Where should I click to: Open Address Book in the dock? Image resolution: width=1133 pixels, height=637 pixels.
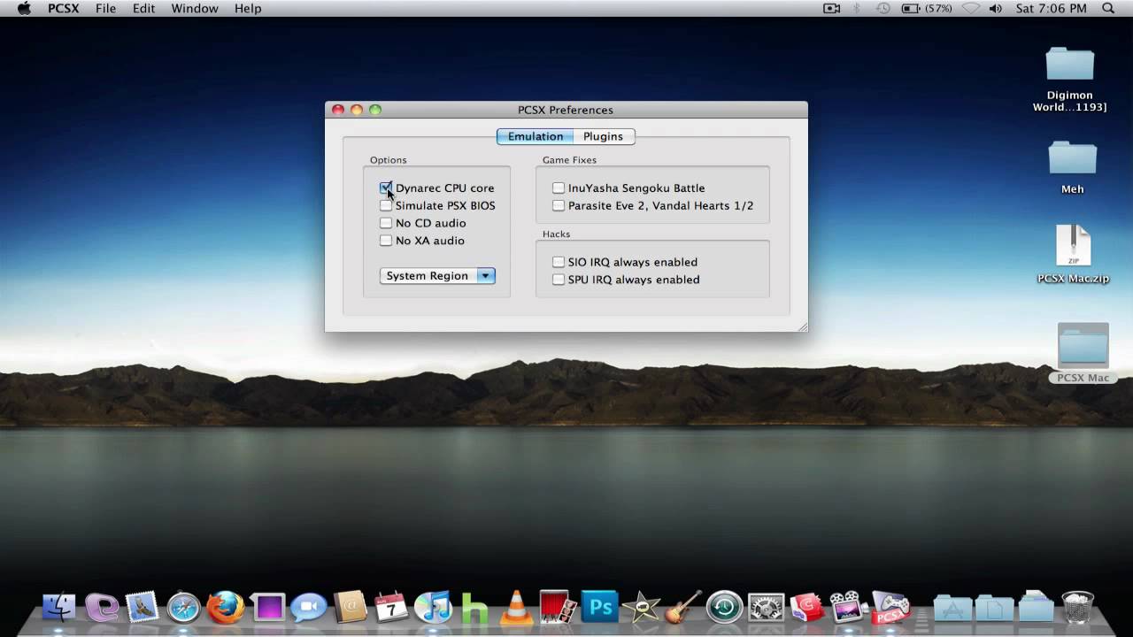click(351, 607)
